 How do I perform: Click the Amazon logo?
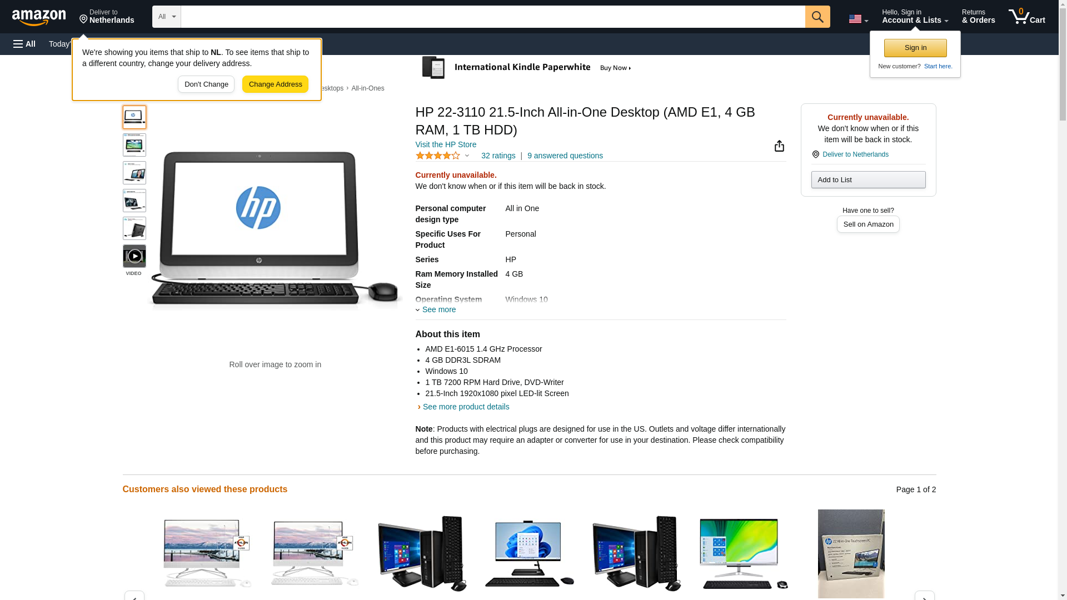coord(39,17)
